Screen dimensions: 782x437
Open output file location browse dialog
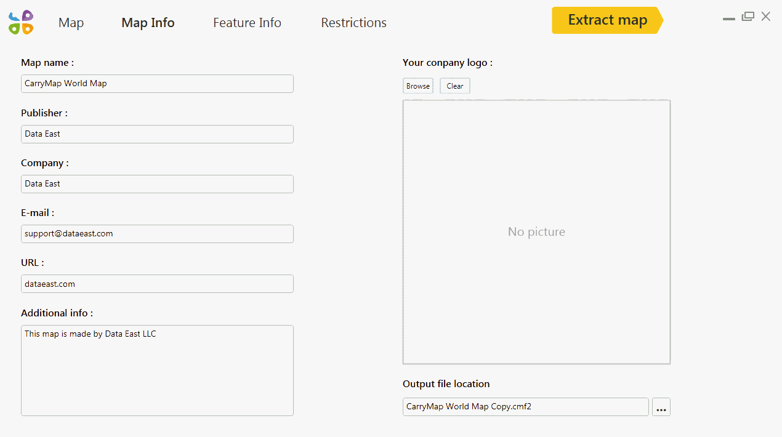pyautogui.click(x=661, y=407)
